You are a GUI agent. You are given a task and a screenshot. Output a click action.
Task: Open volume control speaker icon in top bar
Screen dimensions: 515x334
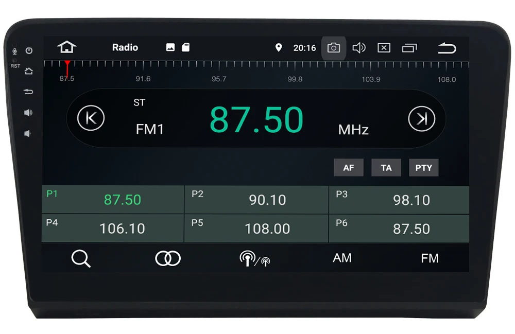358,48
